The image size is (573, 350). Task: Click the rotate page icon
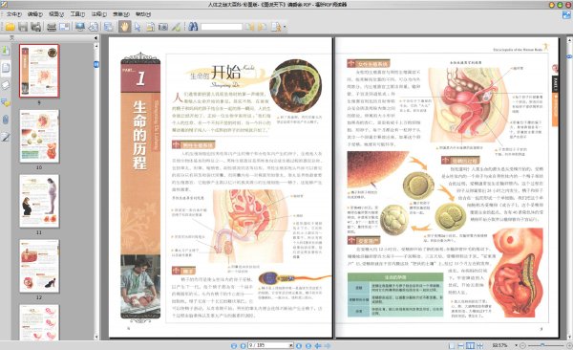click(94, 27)
